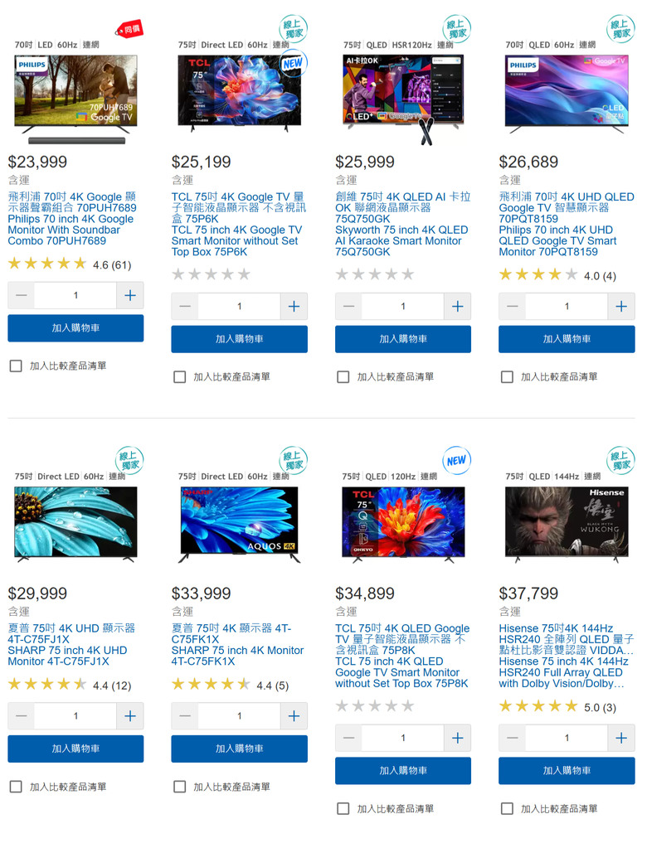Open TCL 75P6K product title link

click(x=239, y=224)
